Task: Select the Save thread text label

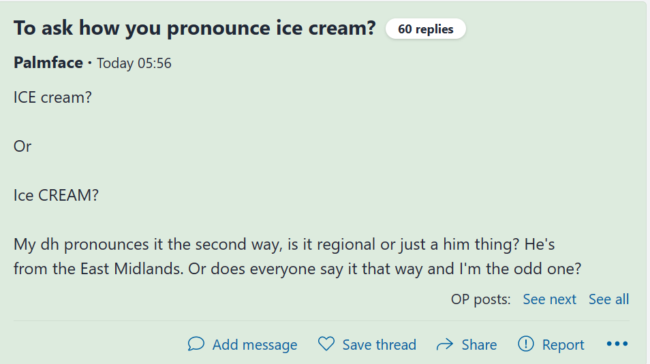Action: point(379,345)
